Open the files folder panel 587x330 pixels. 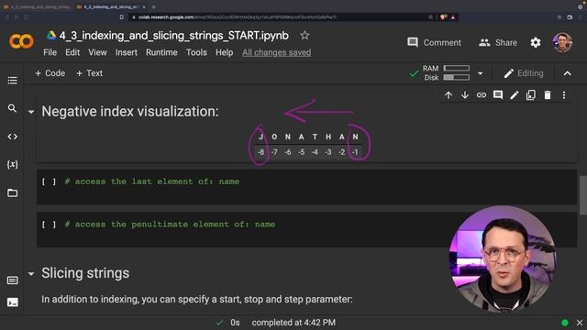point(12,192)
